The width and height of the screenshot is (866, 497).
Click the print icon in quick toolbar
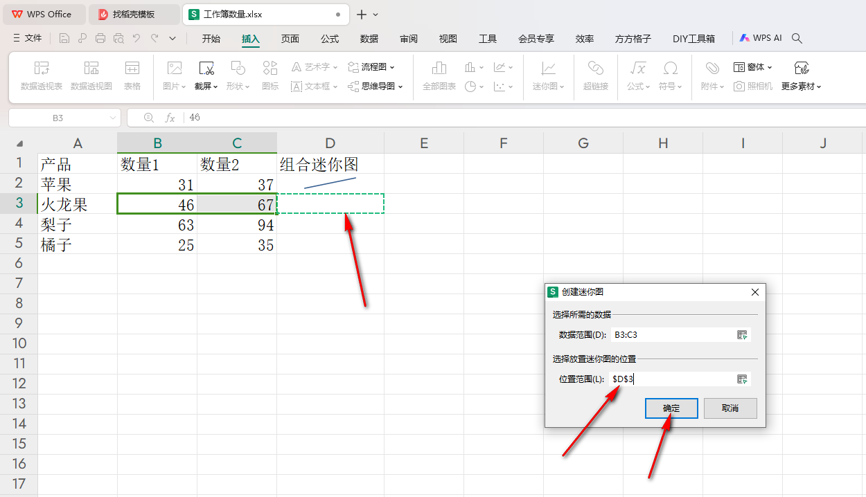pos(100,38)
